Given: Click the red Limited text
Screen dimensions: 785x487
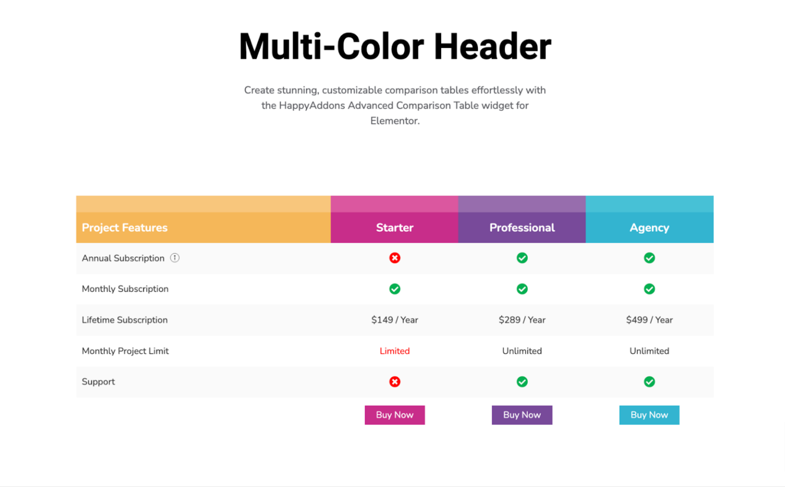Looking at the screenshot, I should click(395, 351).
